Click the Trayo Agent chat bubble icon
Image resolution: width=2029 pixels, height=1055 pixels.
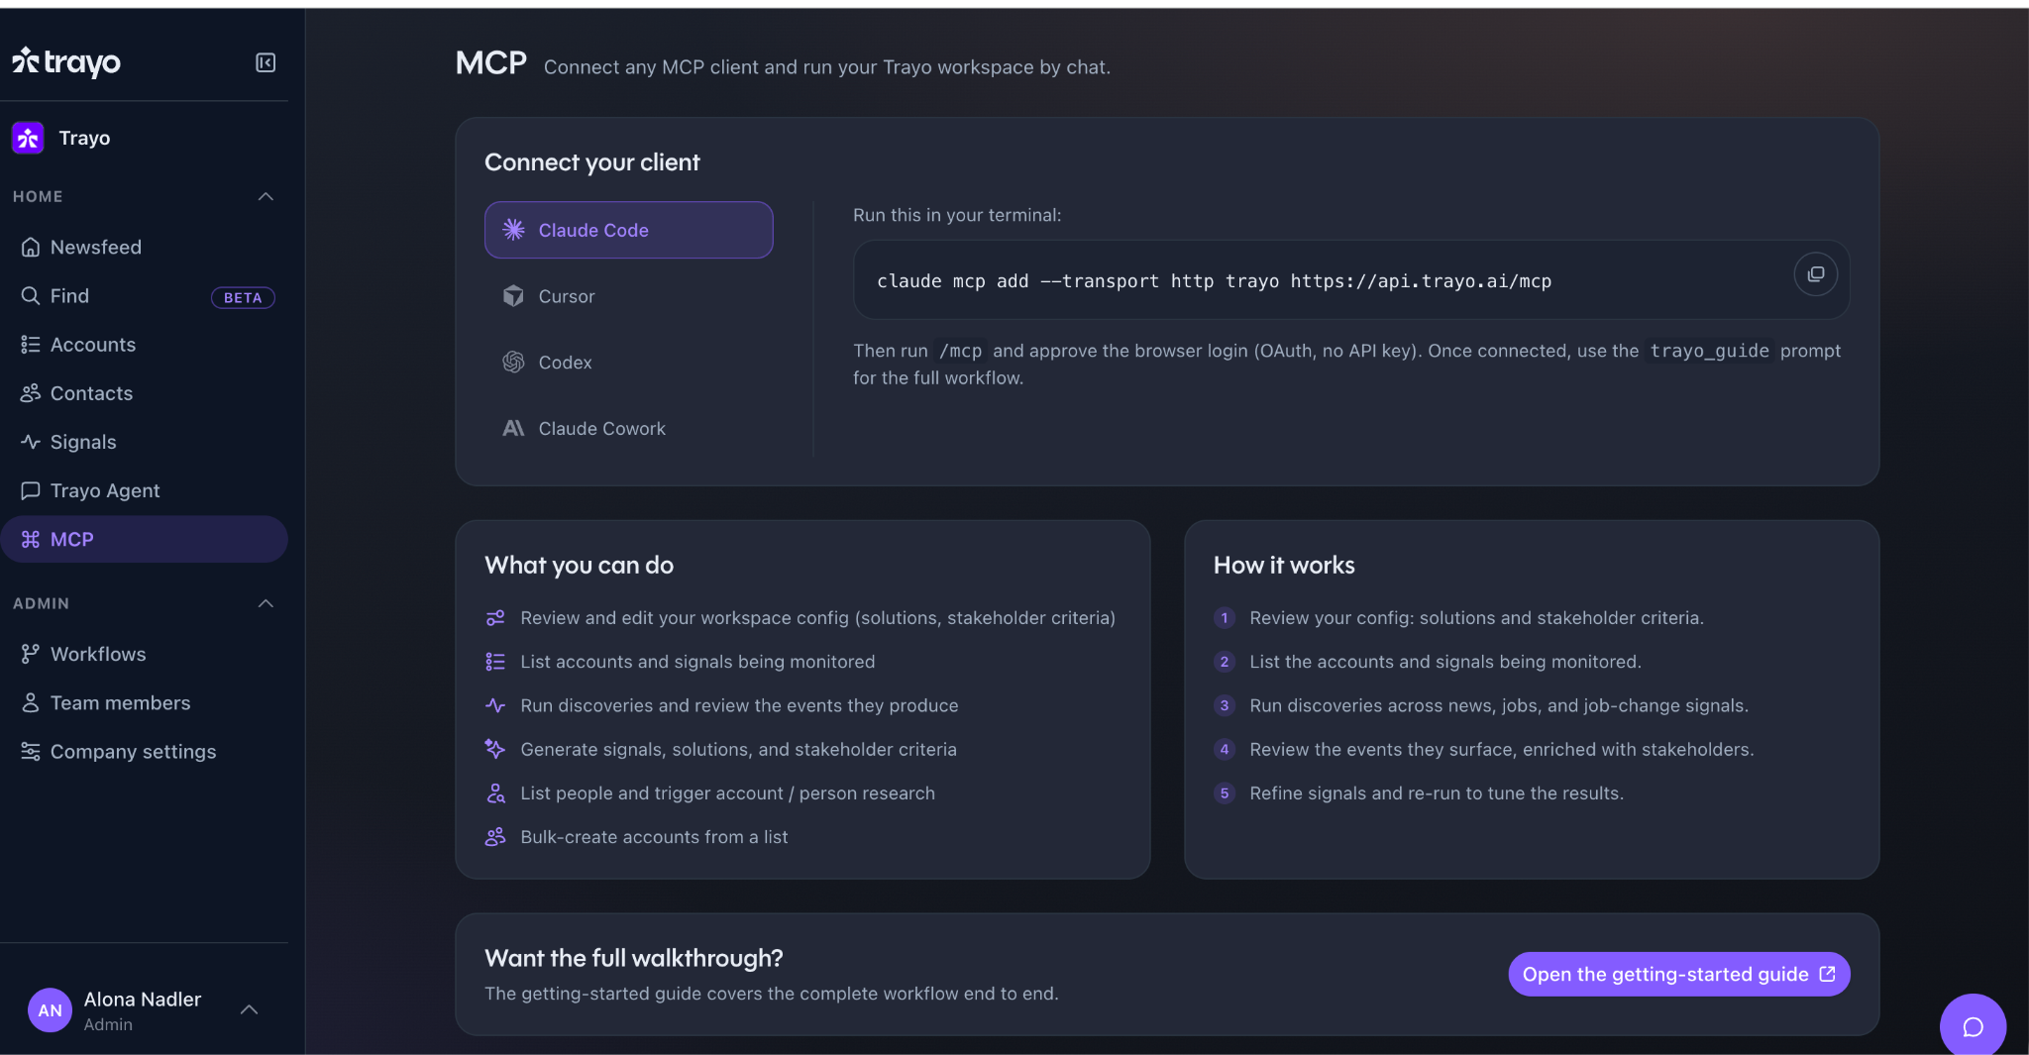coord(31,489)
